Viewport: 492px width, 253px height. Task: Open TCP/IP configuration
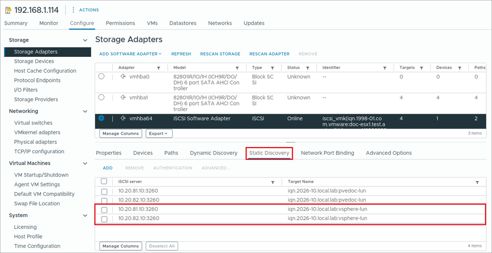[39, 152]
